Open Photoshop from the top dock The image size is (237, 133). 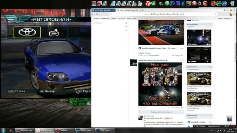click(173, 3)
